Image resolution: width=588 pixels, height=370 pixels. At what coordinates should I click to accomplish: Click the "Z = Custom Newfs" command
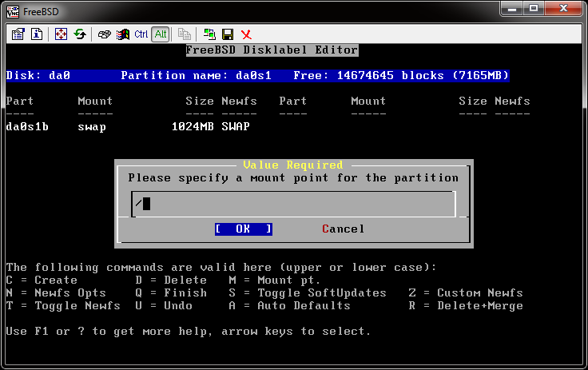[466, 292]
